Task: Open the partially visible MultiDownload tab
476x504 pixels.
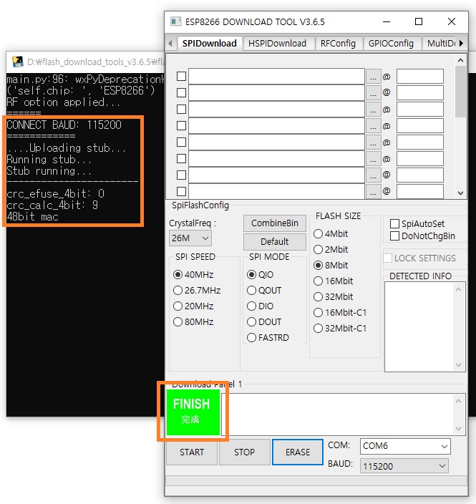Action: [441, 44]
